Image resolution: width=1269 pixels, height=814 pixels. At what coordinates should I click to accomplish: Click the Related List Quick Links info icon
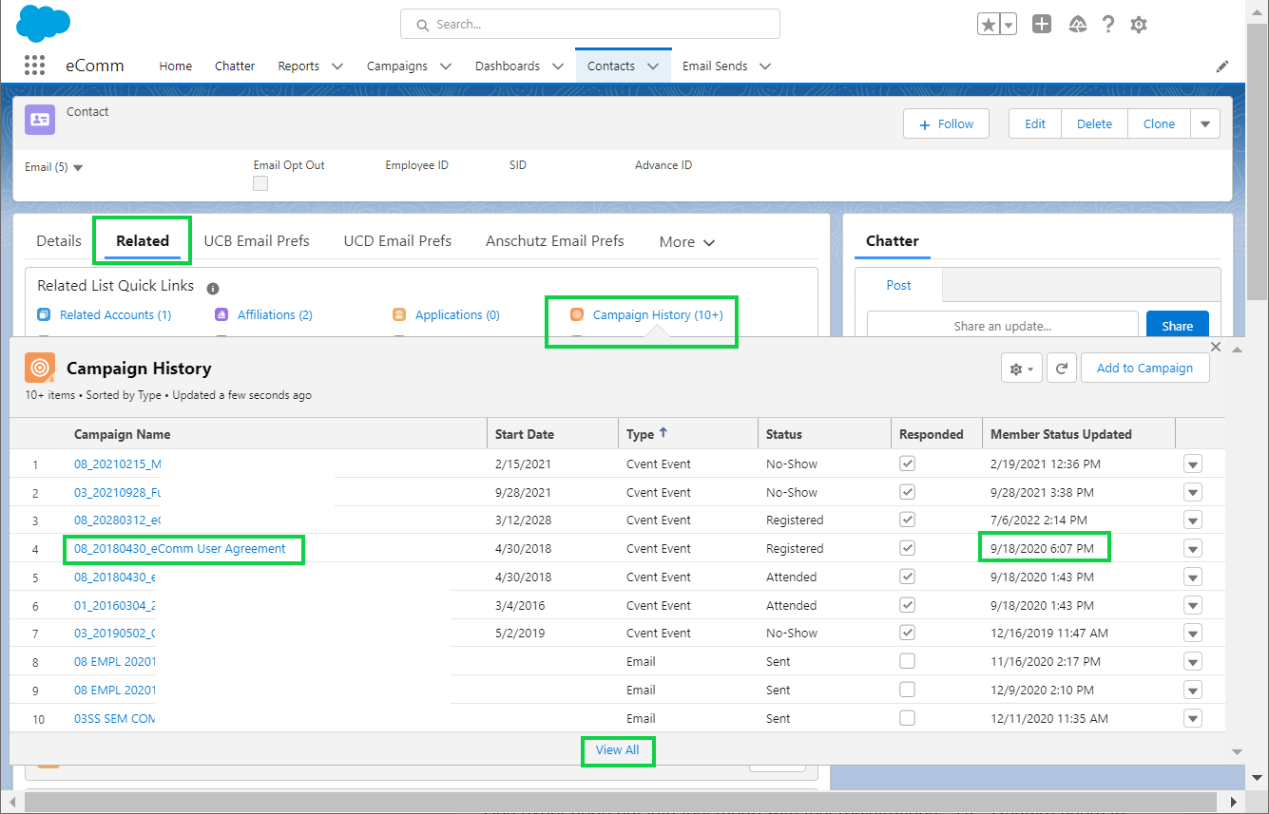[213, 288]
